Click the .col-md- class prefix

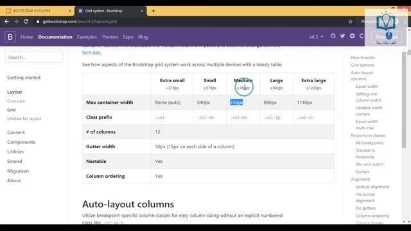coord(240,117)
